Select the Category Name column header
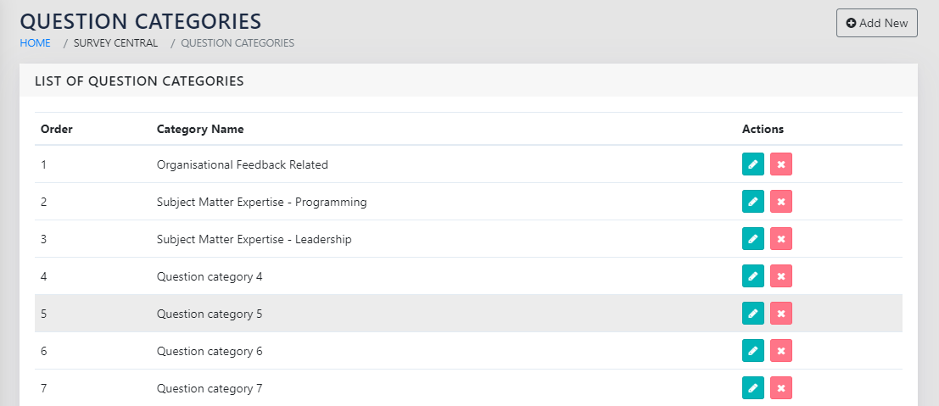 200,130
